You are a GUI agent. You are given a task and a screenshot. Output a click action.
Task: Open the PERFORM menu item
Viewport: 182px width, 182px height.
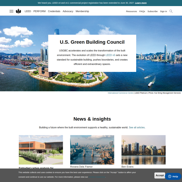coord(39,11)
